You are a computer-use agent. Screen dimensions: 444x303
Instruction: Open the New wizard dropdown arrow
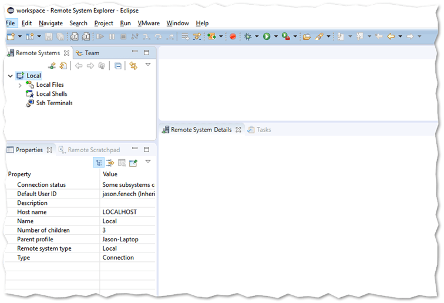pyautogui.click(x=20, y=36)
